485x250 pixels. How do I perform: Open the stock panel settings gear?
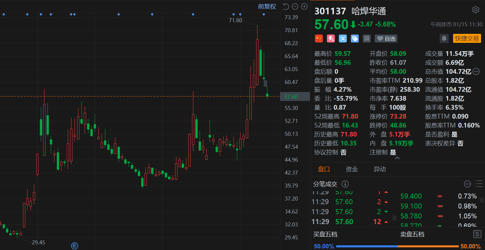pyautogui.click(x=475, y=10)
